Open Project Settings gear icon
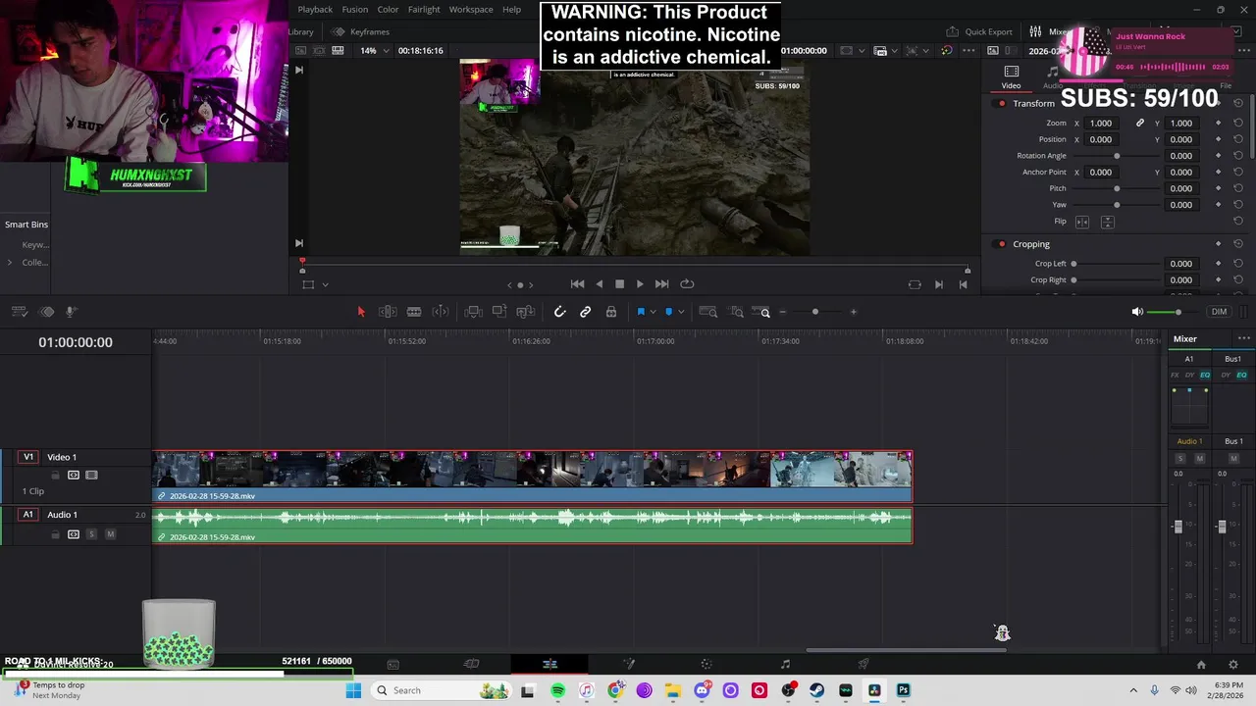 [x=1234, y=664]
